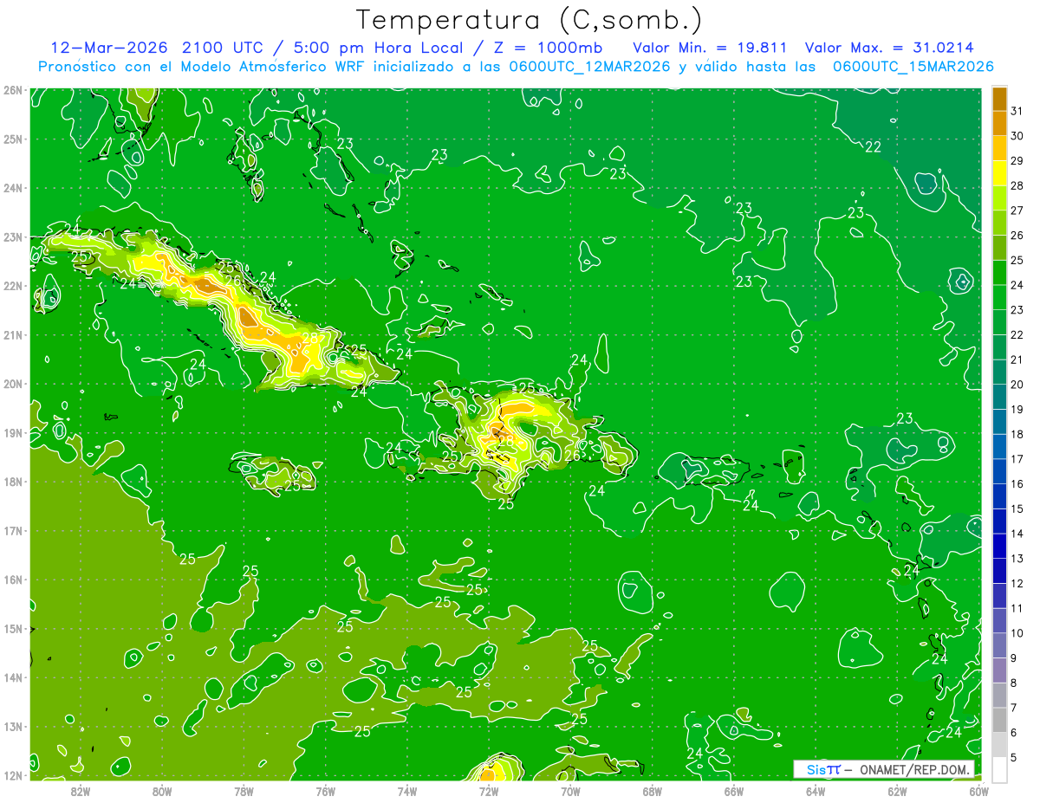Click the 70W longitude axis label
The height and width of the screenshot is (803, 1040).
pyautogui.click(x=570, y=790)
